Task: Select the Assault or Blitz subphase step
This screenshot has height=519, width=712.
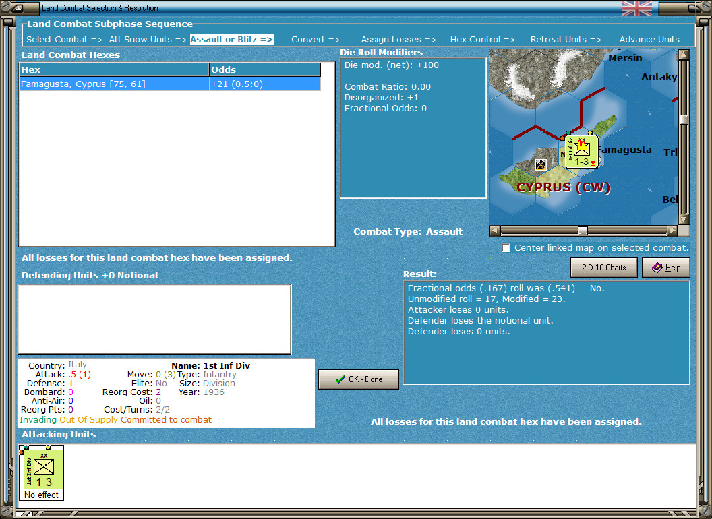Action: (x=231, y=40)
